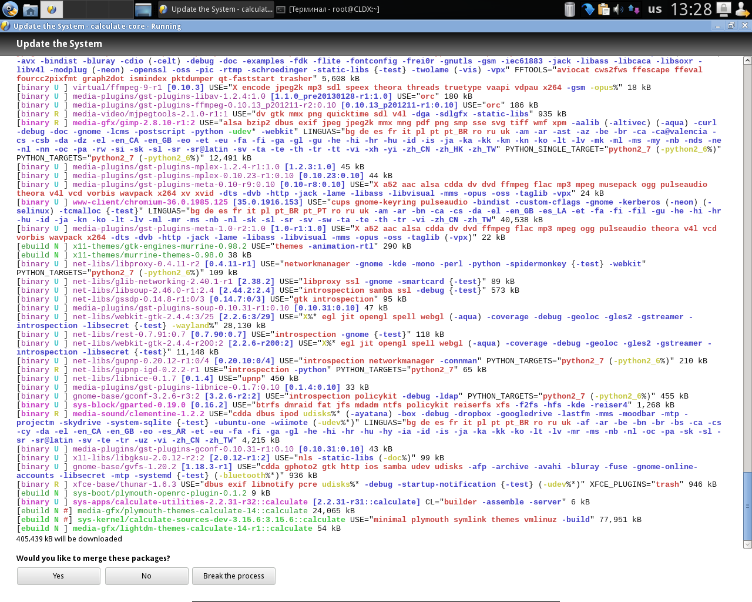This screenshot has height=602, width=752.
Task: Click the blue bird tray icon
Action: tap(587, 9)
